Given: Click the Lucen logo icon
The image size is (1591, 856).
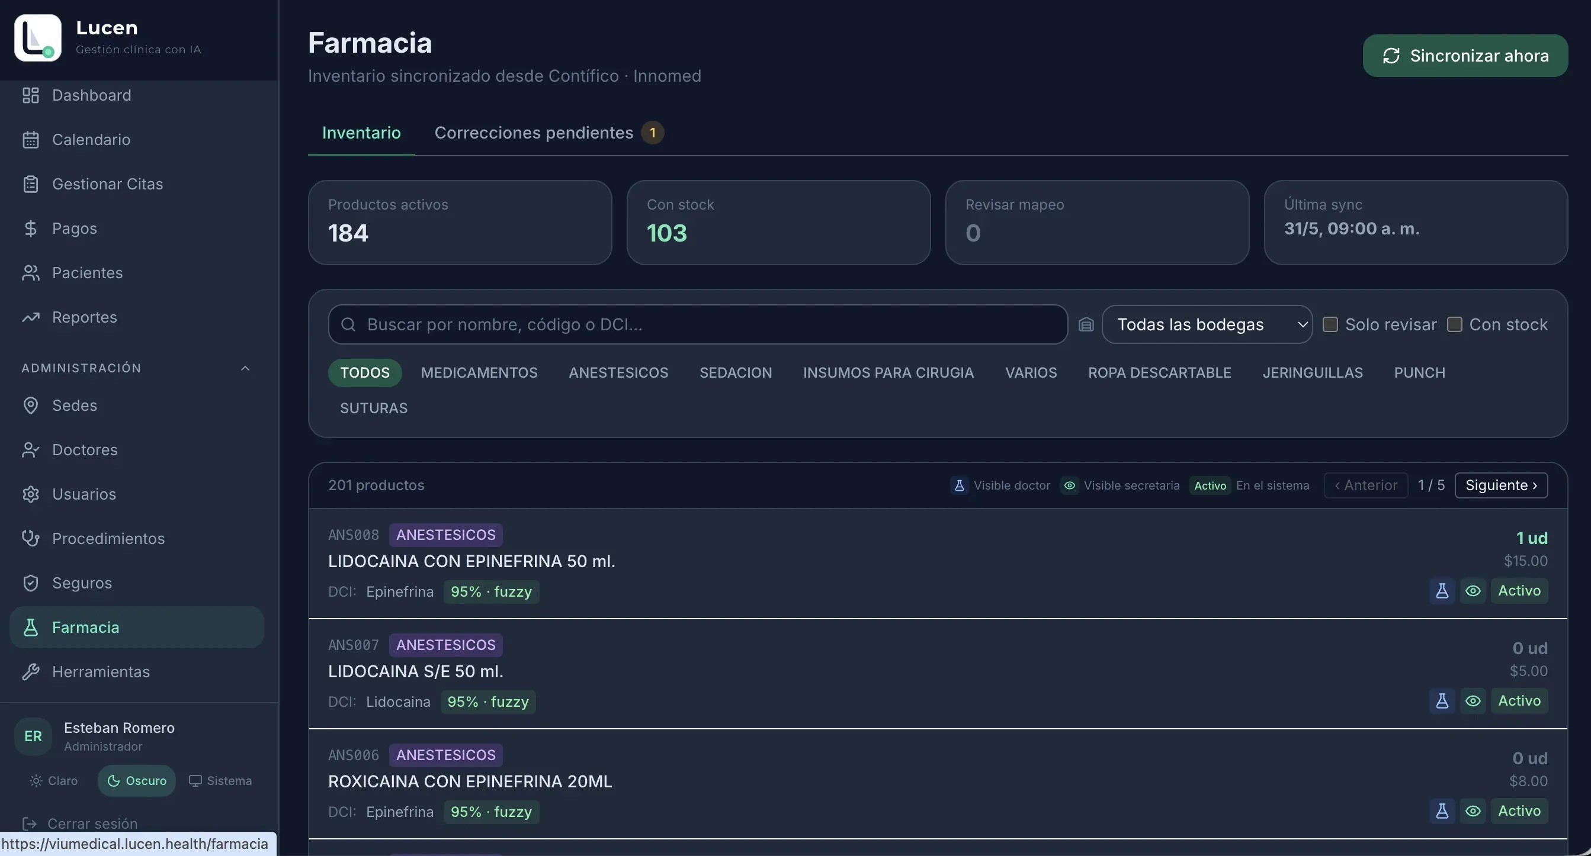Looking at the screenshot, I should click(x=38, y=38).
